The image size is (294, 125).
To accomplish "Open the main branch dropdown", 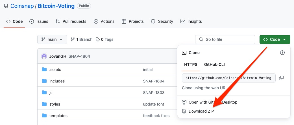I will point(52,39).
